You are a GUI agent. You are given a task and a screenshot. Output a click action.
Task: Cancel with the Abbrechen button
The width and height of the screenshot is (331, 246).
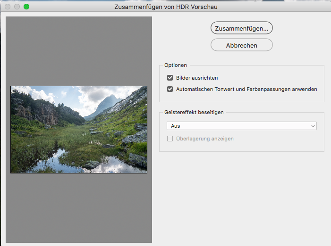241,45
